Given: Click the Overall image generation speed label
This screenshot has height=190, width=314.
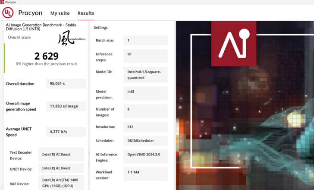Looking at the screenshot, I should coord(21,106).
